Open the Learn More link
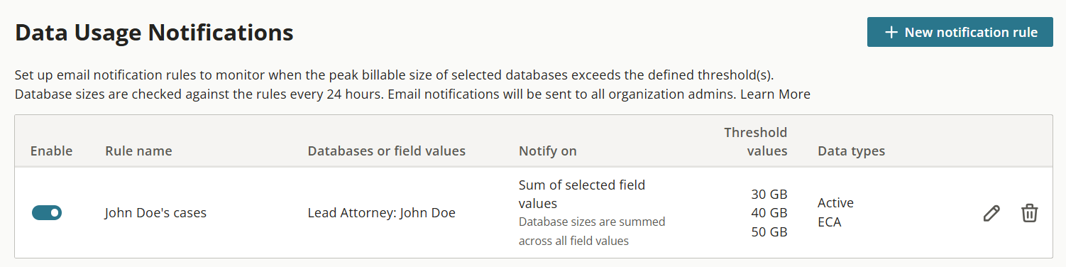1066x267 pixels. click(x=775, y=94)
